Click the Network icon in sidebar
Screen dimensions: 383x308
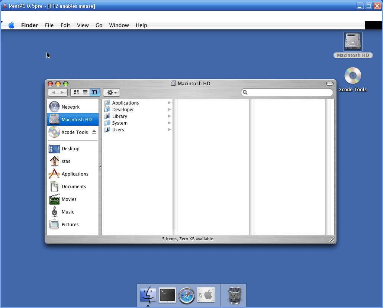click(x=55, y=107)
